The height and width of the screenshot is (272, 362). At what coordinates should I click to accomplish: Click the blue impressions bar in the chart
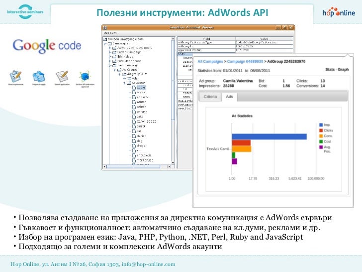coord(269,136)
